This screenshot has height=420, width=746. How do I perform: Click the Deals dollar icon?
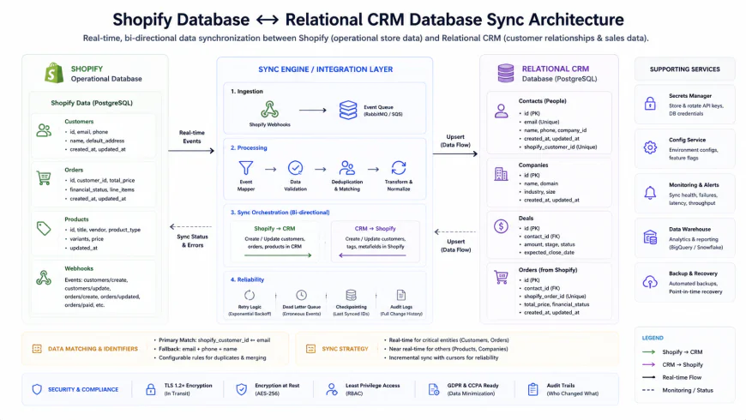pos(501,226)
